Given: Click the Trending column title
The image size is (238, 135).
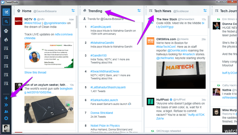Looking at the screenshot, I should pyautogui.click(x=95, y=11).
